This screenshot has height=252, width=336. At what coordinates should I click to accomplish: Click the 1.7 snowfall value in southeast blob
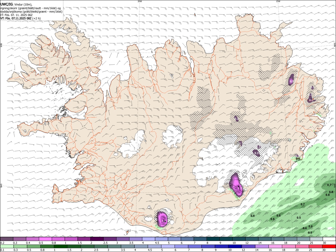point(239,188)
